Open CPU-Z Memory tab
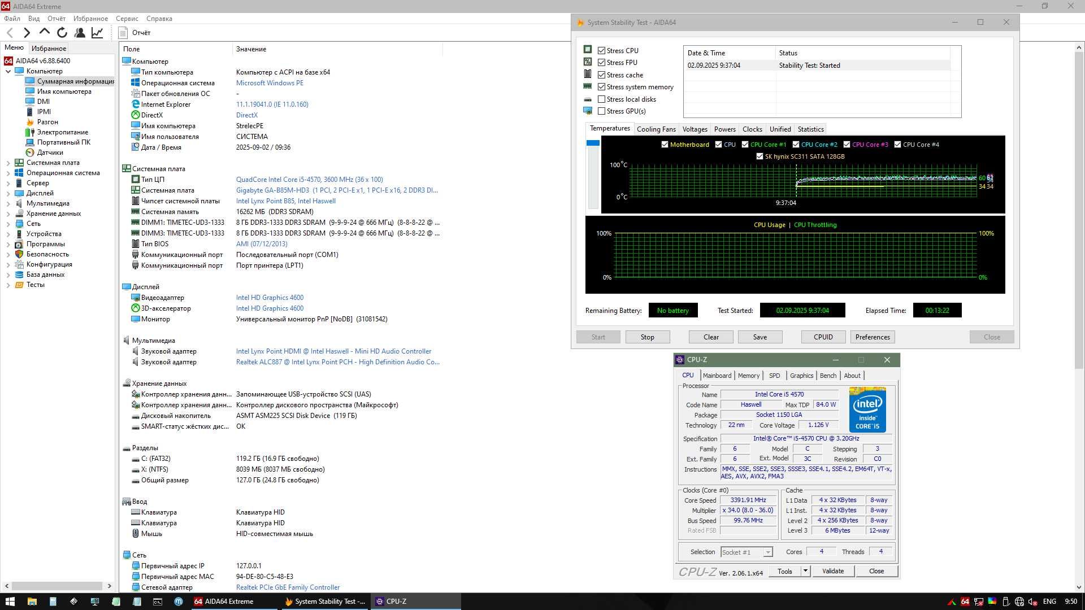1085x610 pixels. click(x=749, y=376)
